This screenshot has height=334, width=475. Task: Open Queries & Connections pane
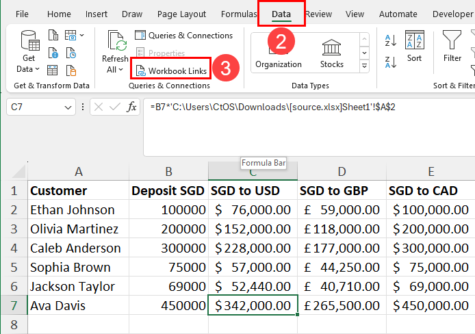pyautogui.click(x=183, y=36)
